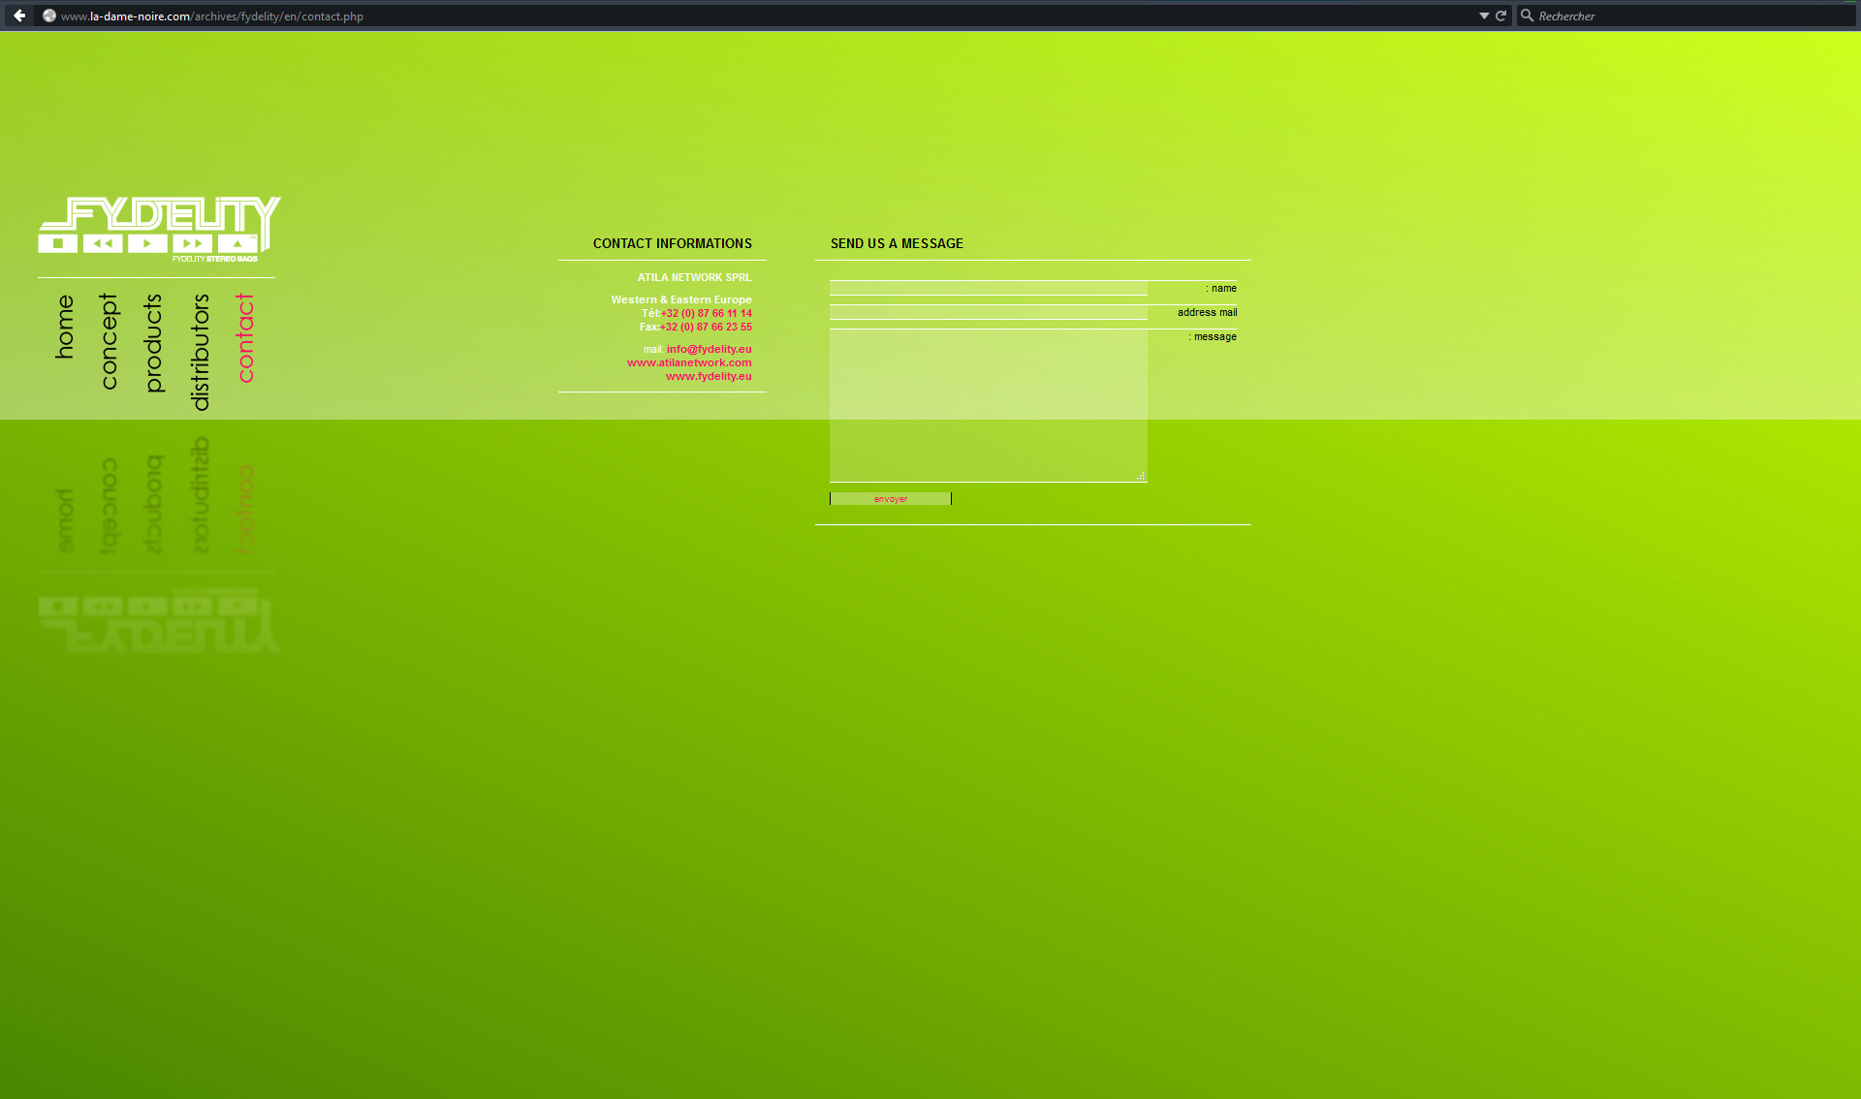1861x1099 pixels.
Task: Click the name input field
Action: pyautogui.click(x=989, y=287)
